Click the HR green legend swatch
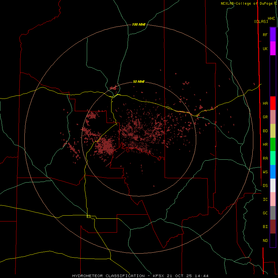This screenshot has width=278, height=278. (273, 145)
